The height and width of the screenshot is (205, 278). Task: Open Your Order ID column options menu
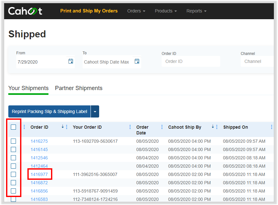[x=130, y=127]
